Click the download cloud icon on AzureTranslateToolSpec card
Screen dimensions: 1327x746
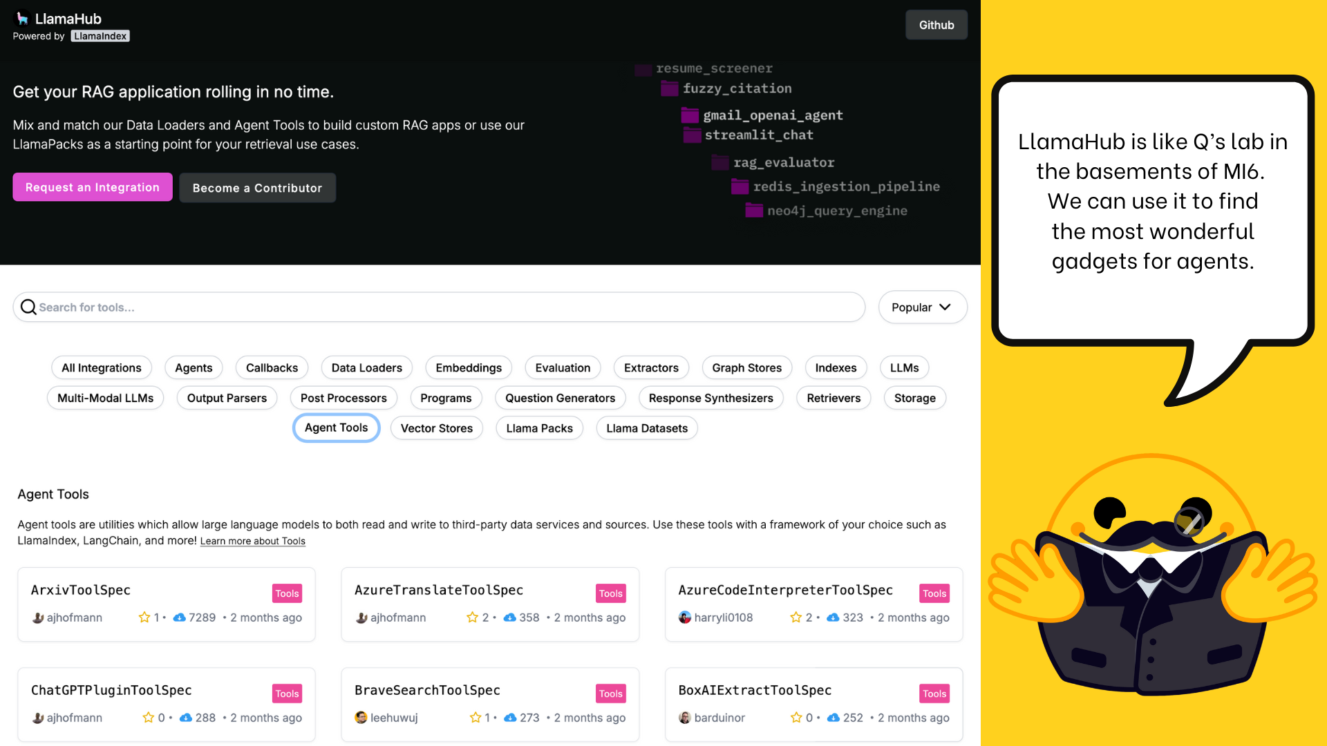(x=510, y=618)
